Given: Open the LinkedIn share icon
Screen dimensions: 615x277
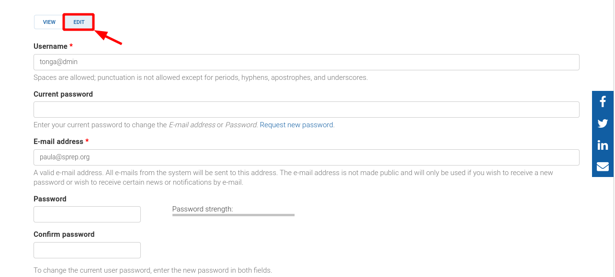Looking at the screenshot, I should pyautogui.click(x=603, y=145).
